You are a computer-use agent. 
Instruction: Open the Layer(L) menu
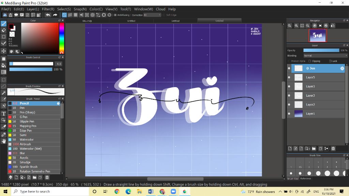[33, 9]
